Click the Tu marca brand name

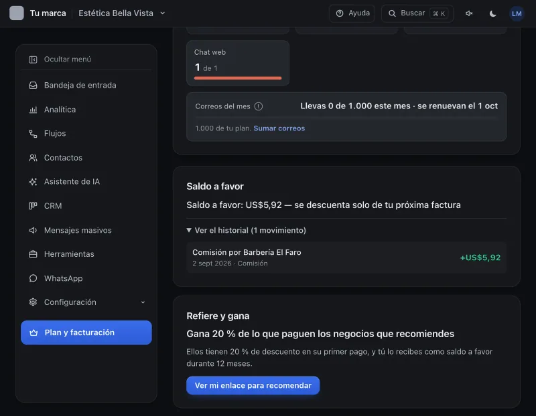click(x=48, y=13)
